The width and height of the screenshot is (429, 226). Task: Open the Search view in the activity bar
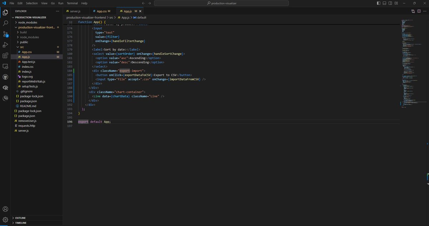coord(5,23)
